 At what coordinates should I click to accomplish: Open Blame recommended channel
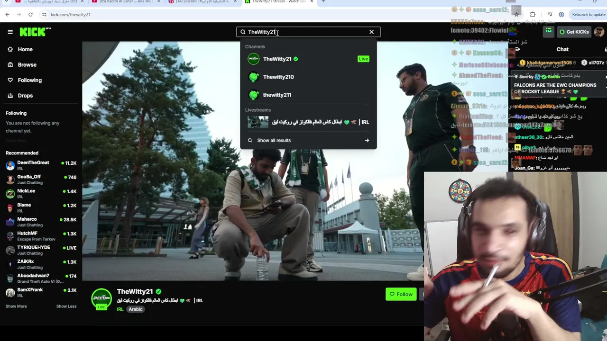pos(41,208)
